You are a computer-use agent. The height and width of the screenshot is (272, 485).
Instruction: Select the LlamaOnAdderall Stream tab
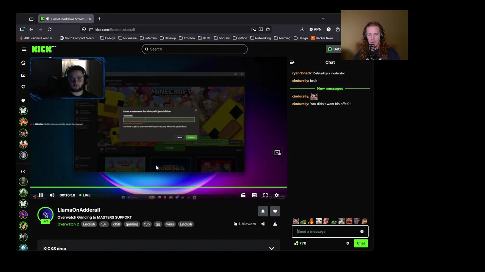[66, 19]
